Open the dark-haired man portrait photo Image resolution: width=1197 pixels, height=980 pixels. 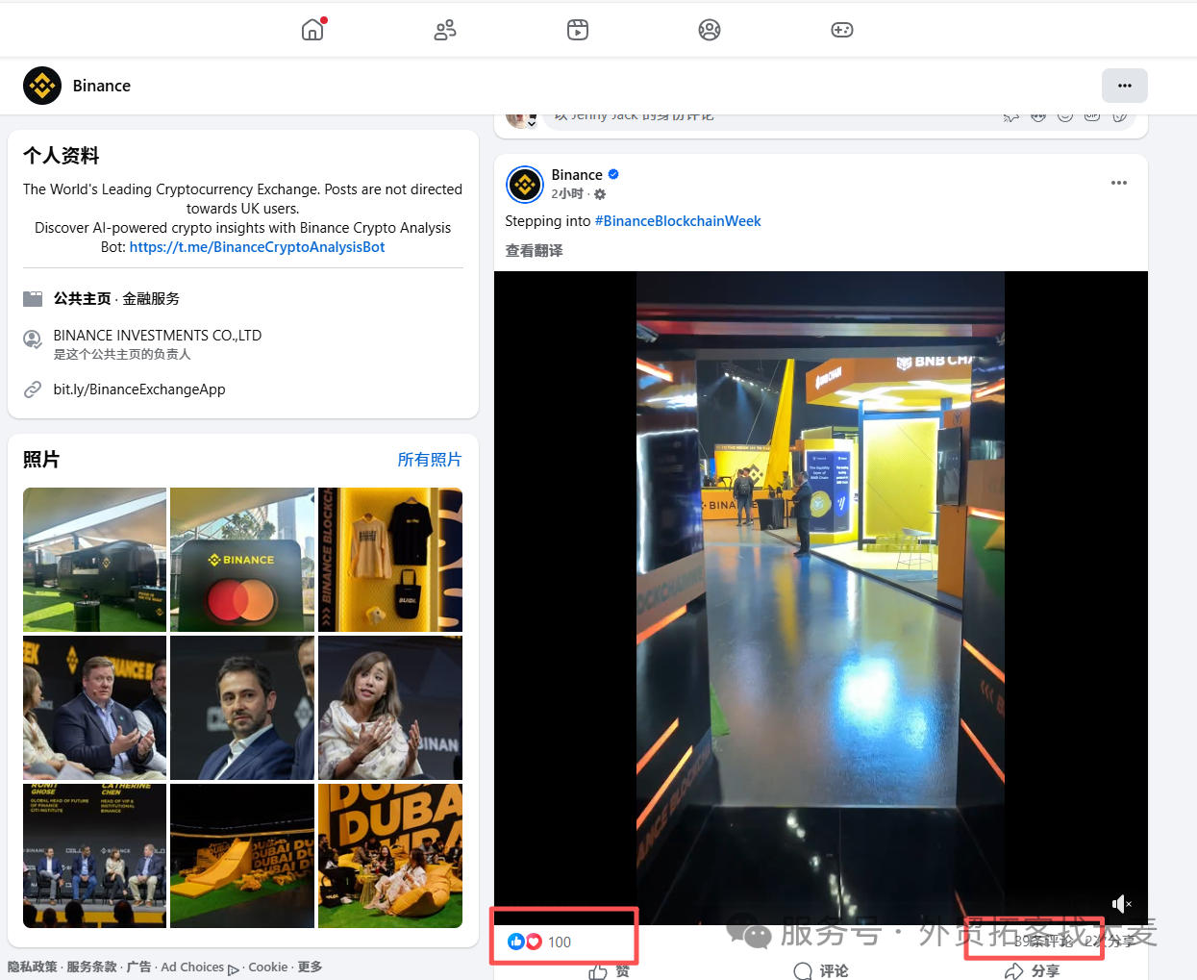point(242,708)
